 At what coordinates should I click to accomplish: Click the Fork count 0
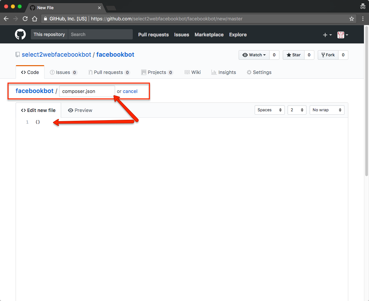[x=343, y=55]
